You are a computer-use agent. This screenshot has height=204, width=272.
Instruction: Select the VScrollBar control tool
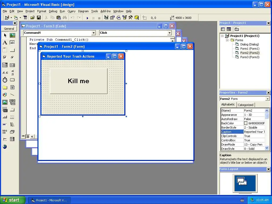[12, 73]
